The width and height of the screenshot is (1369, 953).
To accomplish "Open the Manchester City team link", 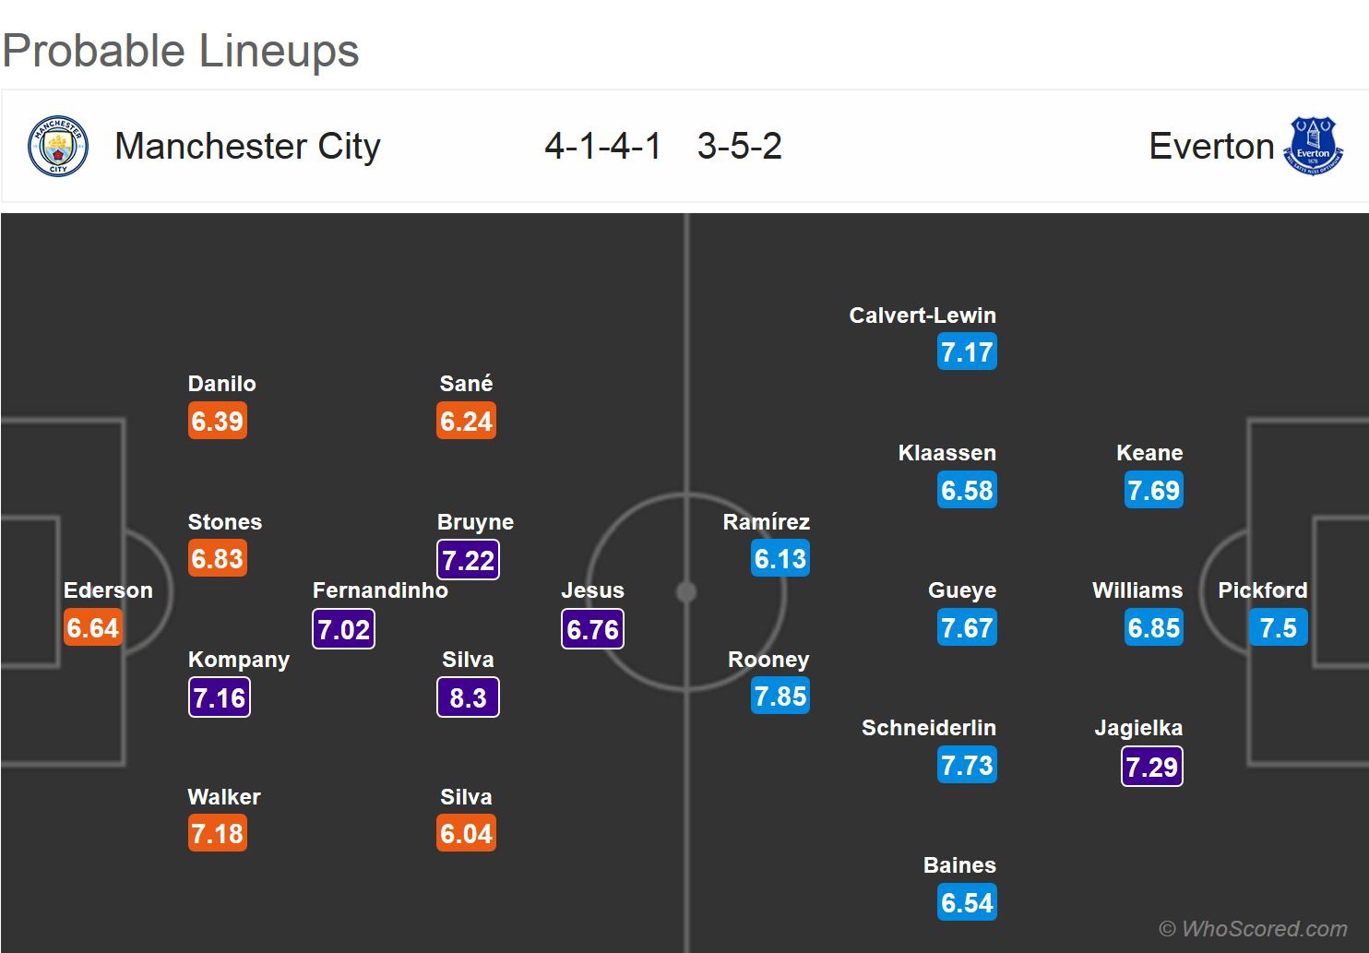I will (247, 146).
